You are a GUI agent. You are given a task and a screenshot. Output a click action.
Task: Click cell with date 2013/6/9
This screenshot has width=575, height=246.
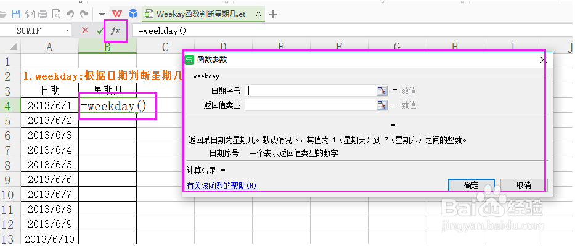[x=49, y=224]
